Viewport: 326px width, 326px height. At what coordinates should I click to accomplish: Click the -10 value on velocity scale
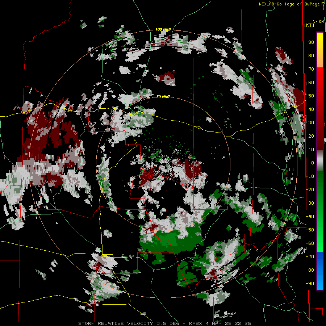click(x=310, y=176)
